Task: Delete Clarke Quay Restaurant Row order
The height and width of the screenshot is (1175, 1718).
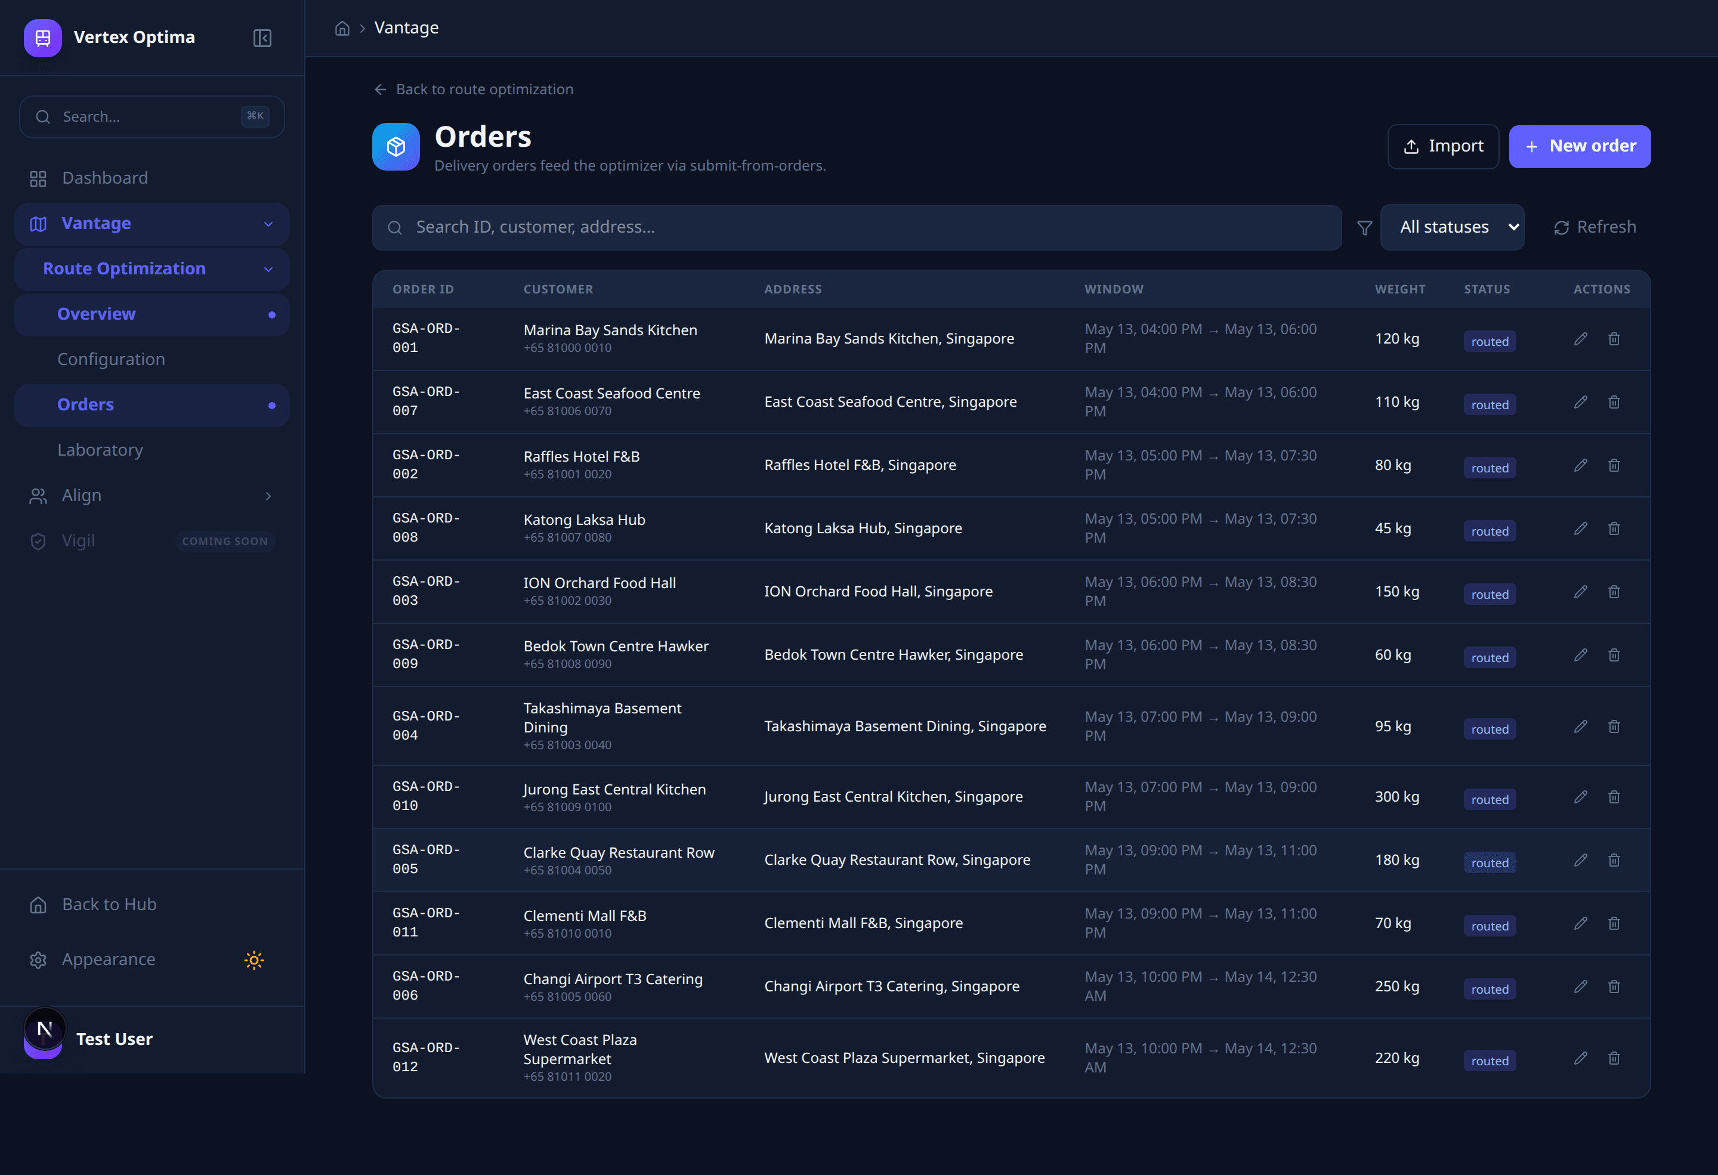Action: (x=1614, y=860)
